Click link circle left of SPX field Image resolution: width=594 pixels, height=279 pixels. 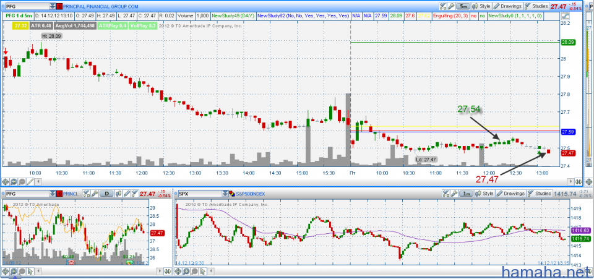pos(176,194)
